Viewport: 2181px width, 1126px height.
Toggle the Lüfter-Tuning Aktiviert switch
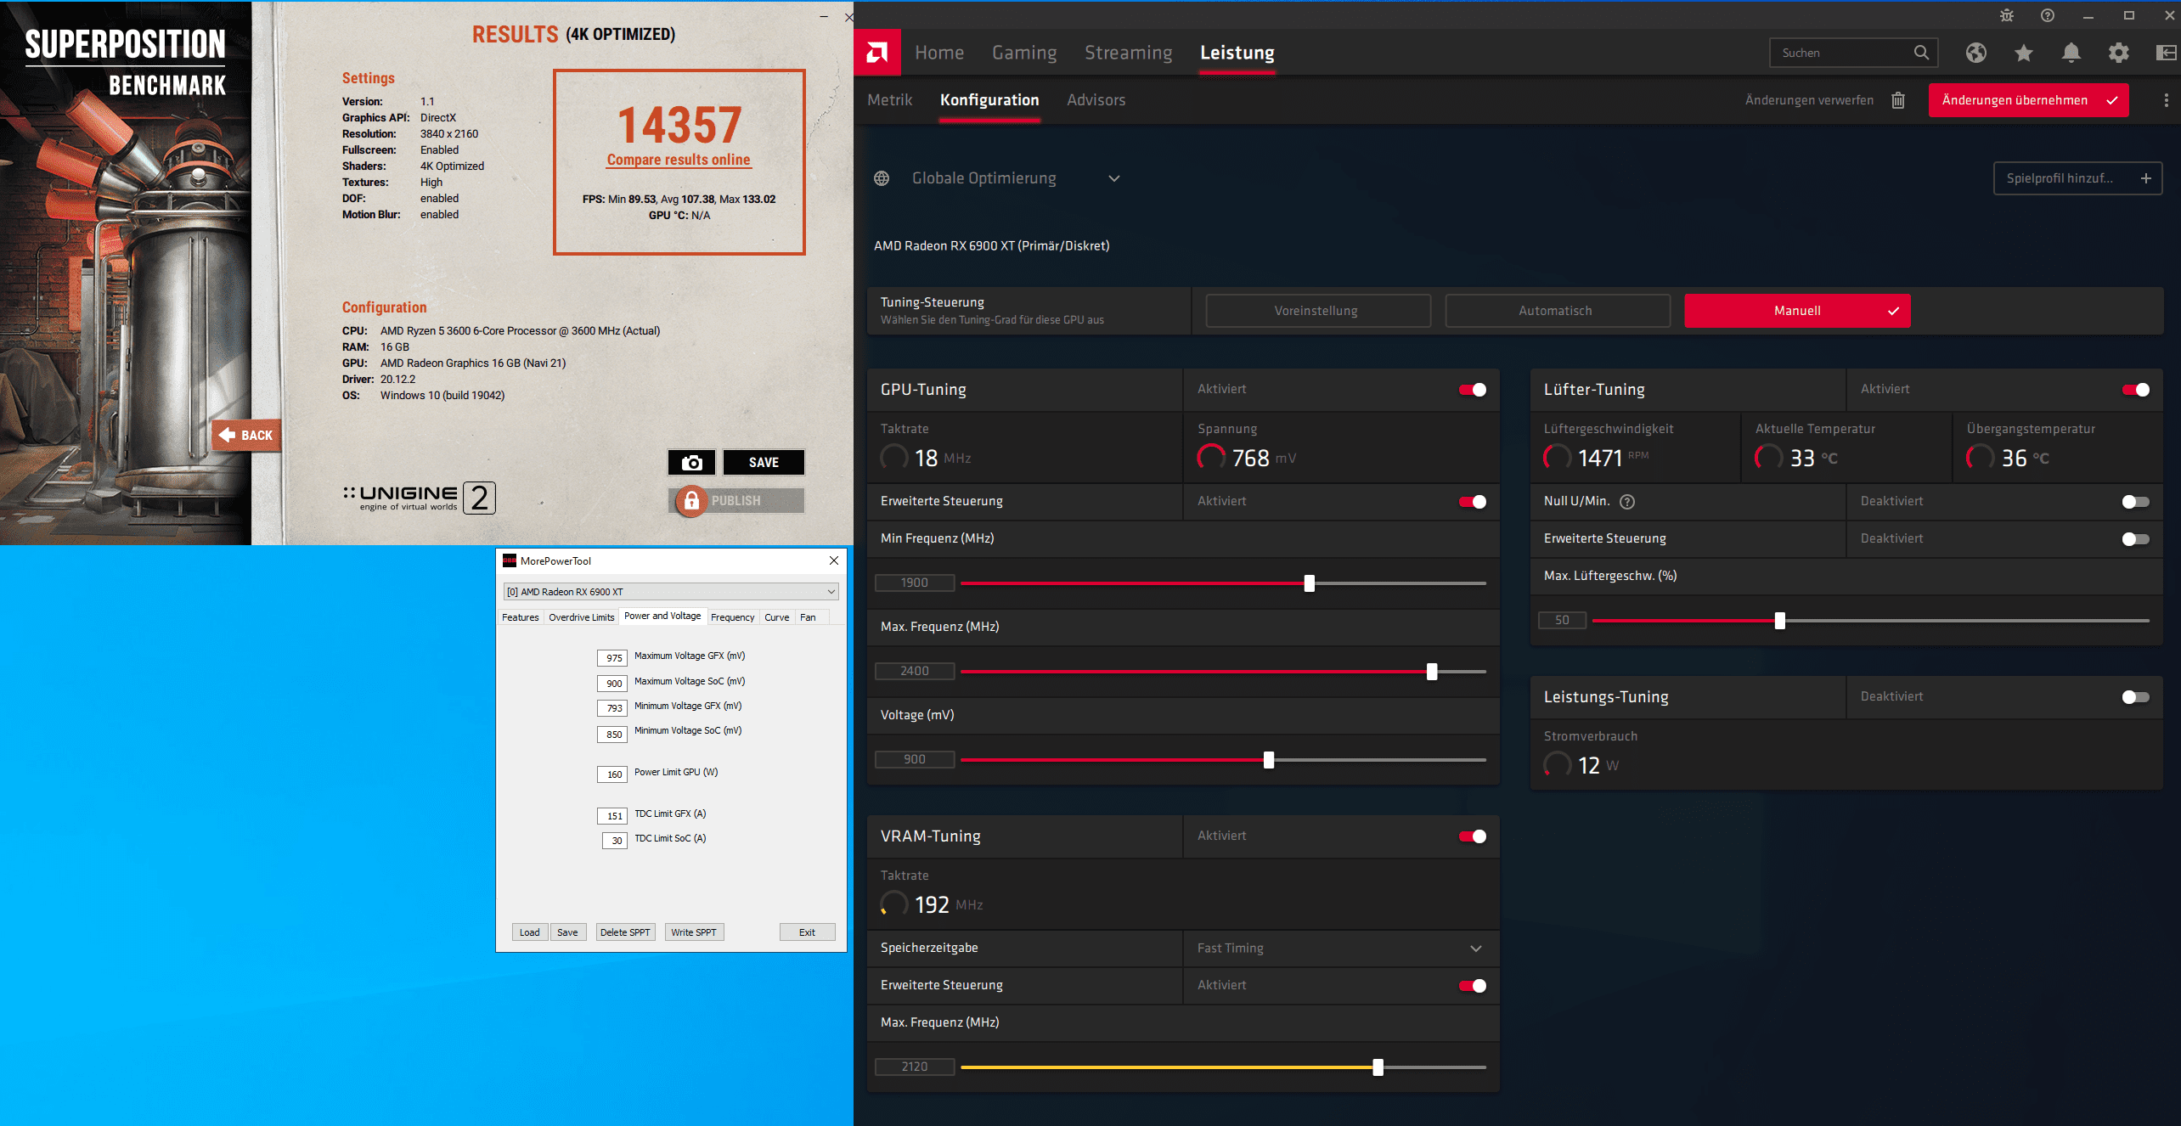(2136, 390)
